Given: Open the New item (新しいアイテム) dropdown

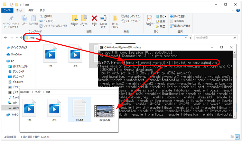Looking at the screenshot, I should [x=131, y=16].
